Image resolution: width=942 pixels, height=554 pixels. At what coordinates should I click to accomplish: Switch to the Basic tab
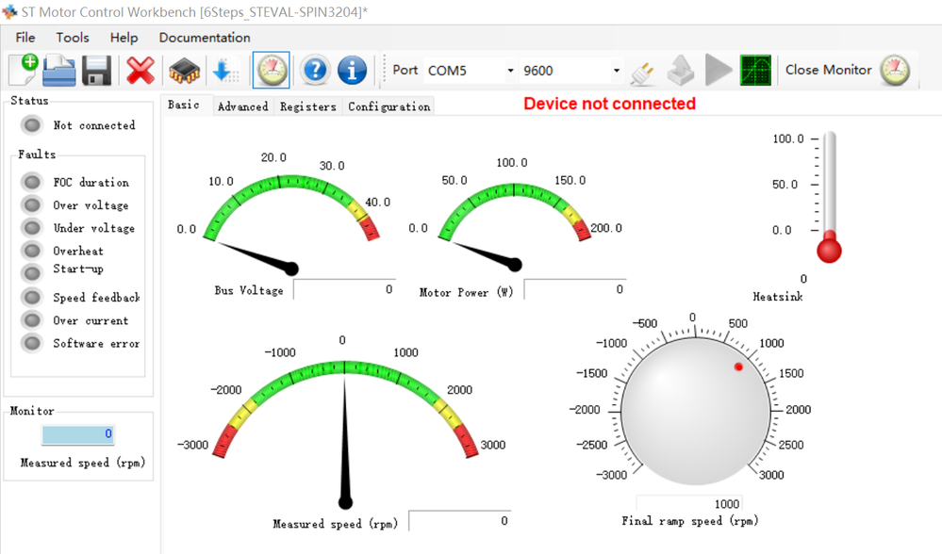coord(184,105)
